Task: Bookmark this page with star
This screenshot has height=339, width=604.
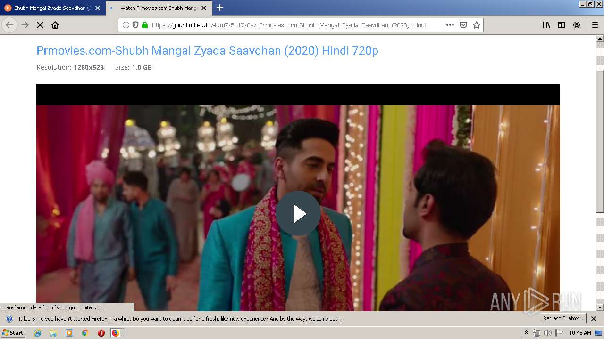Action: click(477, 25)
